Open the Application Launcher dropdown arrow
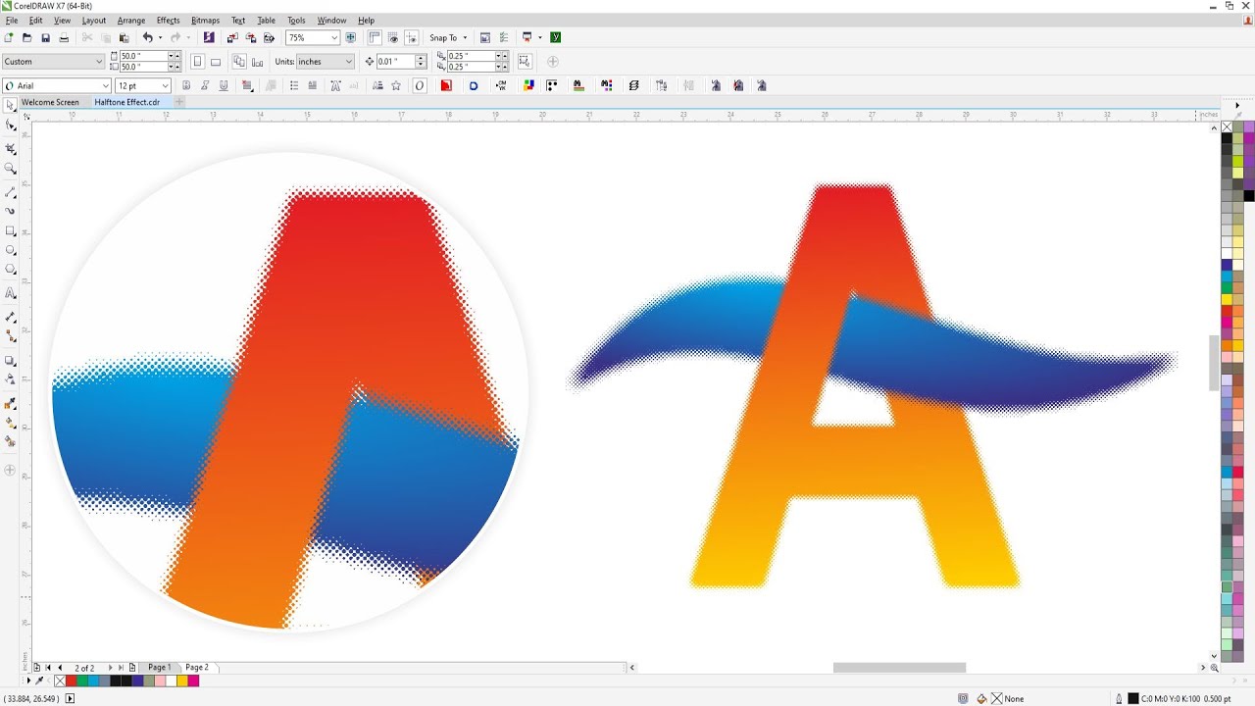Image resolution: width=1255 pixels, height=706 pixels. [x=540, y=37]
